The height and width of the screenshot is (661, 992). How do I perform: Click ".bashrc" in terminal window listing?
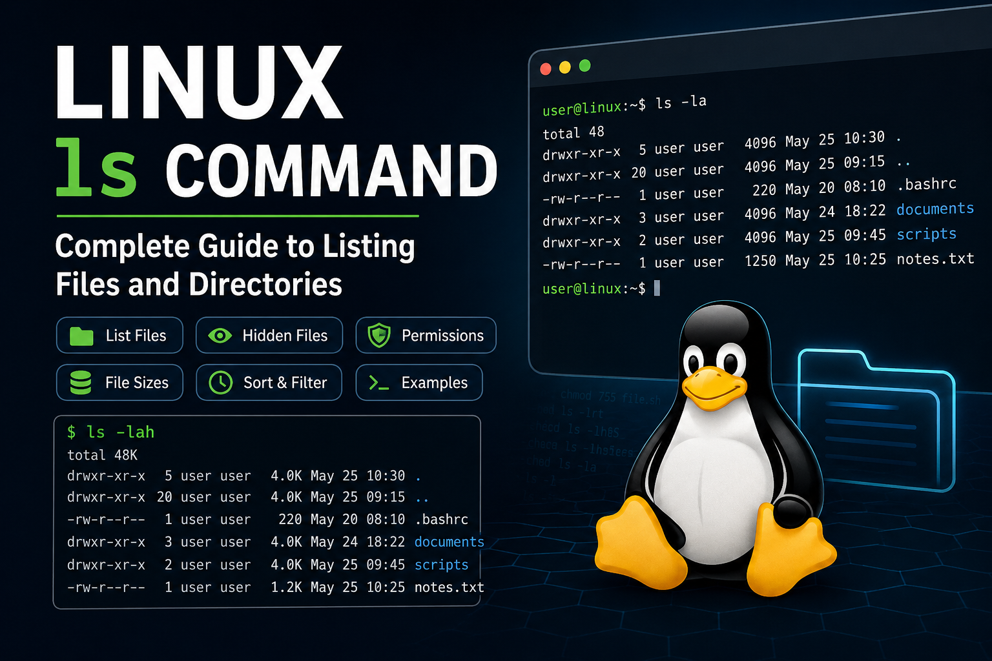(927, 185)
